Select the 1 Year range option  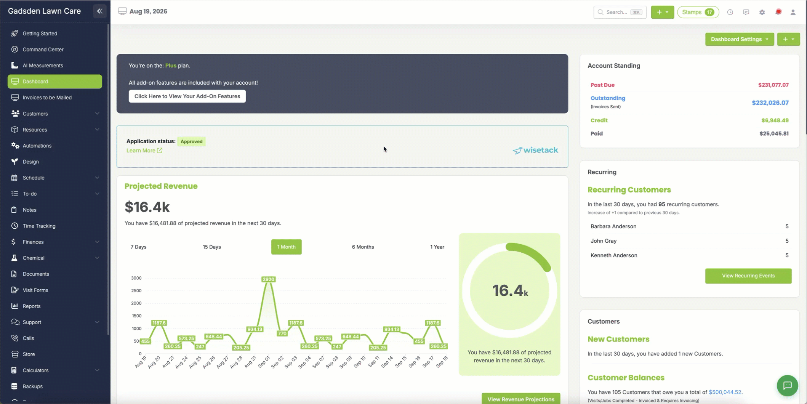[x=437, y=247]
